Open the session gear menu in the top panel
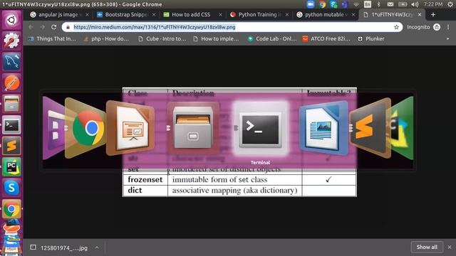This screenshot has height=256, width=456. [450, 4]
